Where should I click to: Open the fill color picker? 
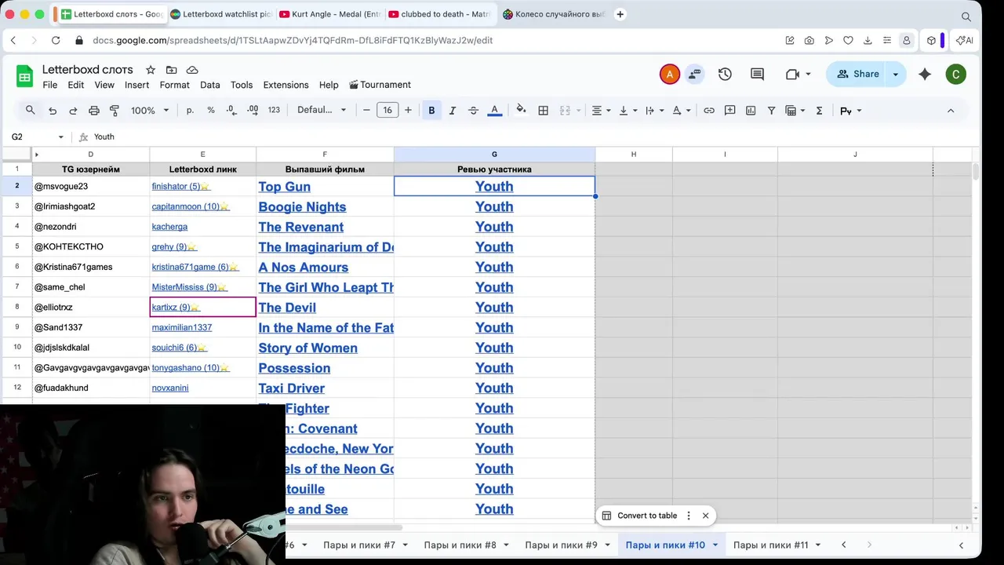click(x=521, y=111)
